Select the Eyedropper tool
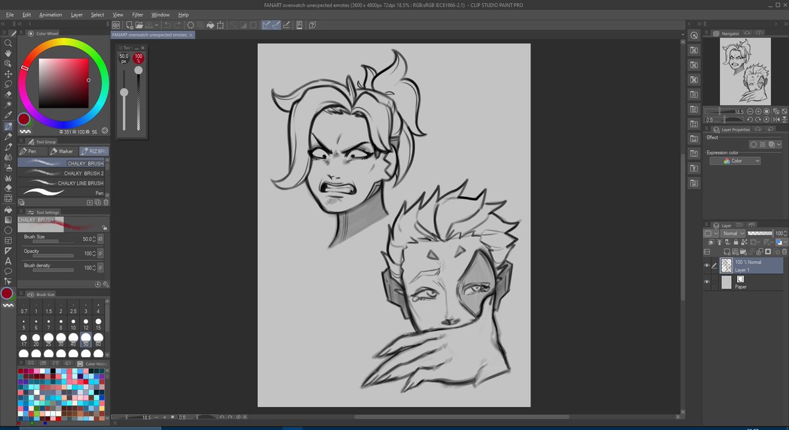 tap(8, 116)
